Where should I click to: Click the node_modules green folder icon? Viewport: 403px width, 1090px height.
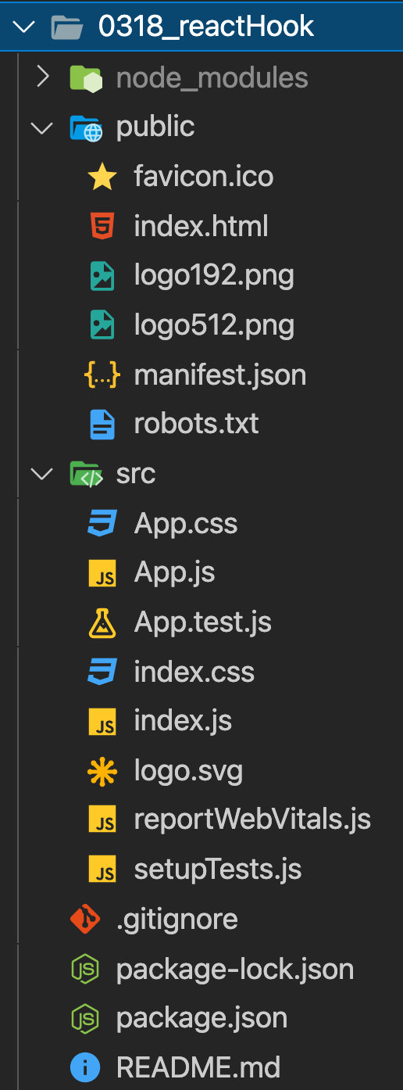(x=86, y=77)
